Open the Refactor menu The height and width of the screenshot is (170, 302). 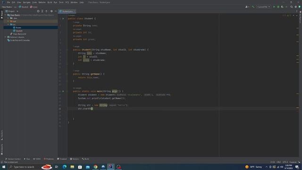[42, 2]
